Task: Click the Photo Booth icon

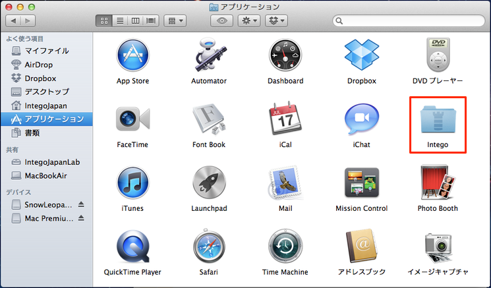Action: [x=438, y=182]
